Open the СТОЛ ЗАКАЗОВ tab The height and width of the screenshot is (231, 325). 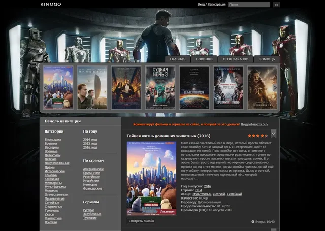(236, 59)
